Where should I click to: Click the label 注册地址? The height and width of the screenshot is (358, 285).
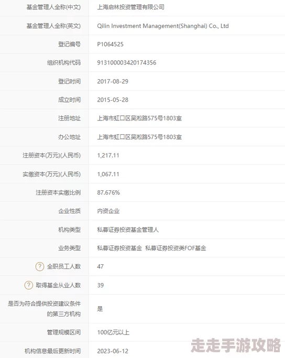[69, 118]
